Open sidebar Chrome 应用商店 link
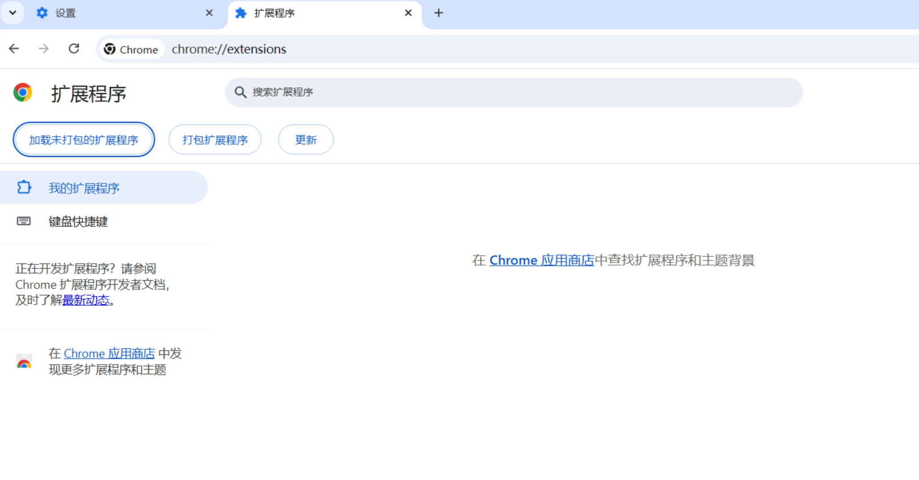Viewport: 919px width, 480px height. (x=109, y=353)
